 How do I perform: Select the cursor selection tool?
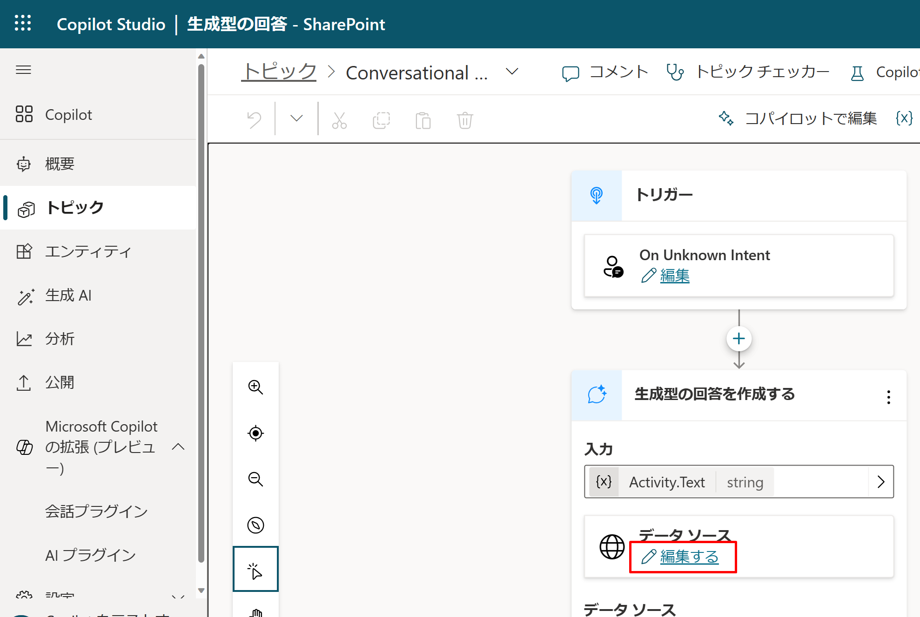(x=255, y=569)
